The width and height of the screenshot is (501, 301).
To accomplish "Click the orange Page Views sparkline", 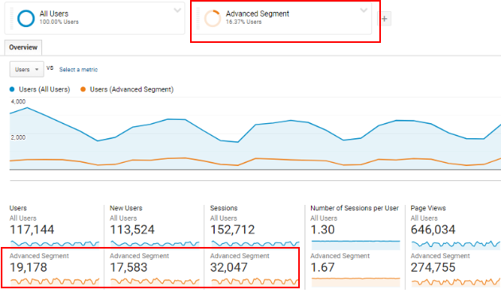I will tap(456, 282).
